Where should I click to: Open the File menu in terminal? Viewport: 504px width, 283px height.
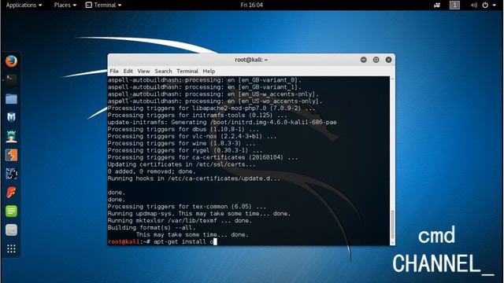pyautogui.click(x=114, y=71)
